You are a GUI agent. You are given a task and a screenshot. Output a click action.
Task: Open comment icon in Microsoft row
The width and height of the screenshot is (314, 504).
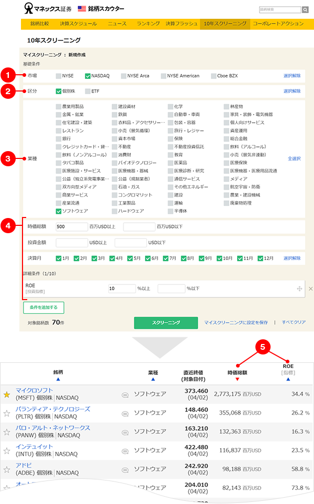pyautogui.click(x=125, y=395)
